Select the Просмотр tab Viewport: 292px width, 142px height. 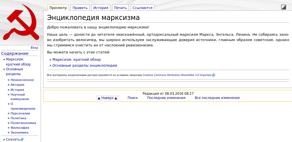point(58,8)
